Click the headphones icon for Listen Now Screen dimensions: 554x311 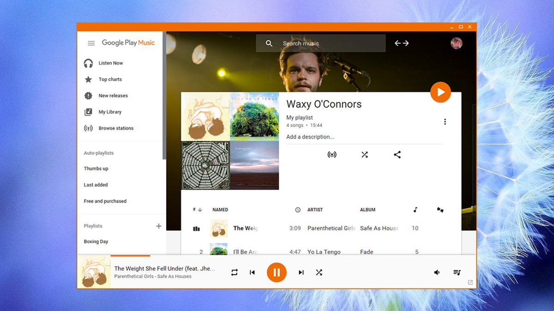88,63
